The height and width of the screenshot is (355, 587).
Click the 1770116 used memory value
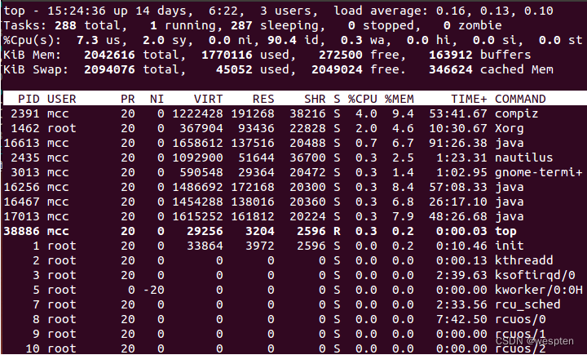pyautogui.click(x=227, y=55)
